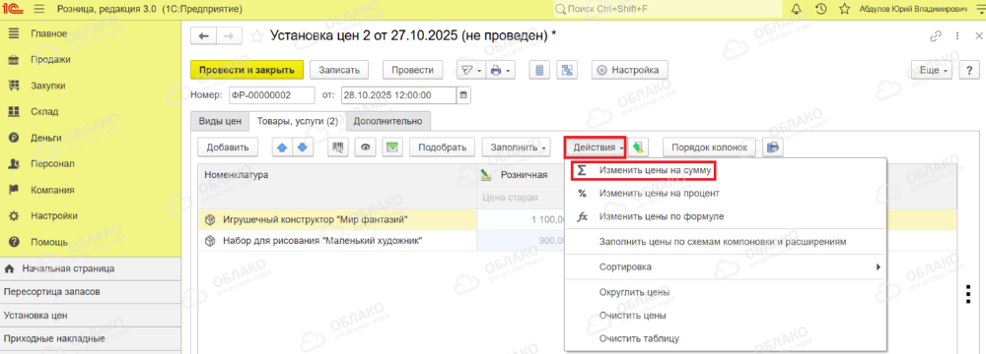Click the Номер input field
Image resolution: width=986 pixels, height=354 pixels.
point(272,95)
